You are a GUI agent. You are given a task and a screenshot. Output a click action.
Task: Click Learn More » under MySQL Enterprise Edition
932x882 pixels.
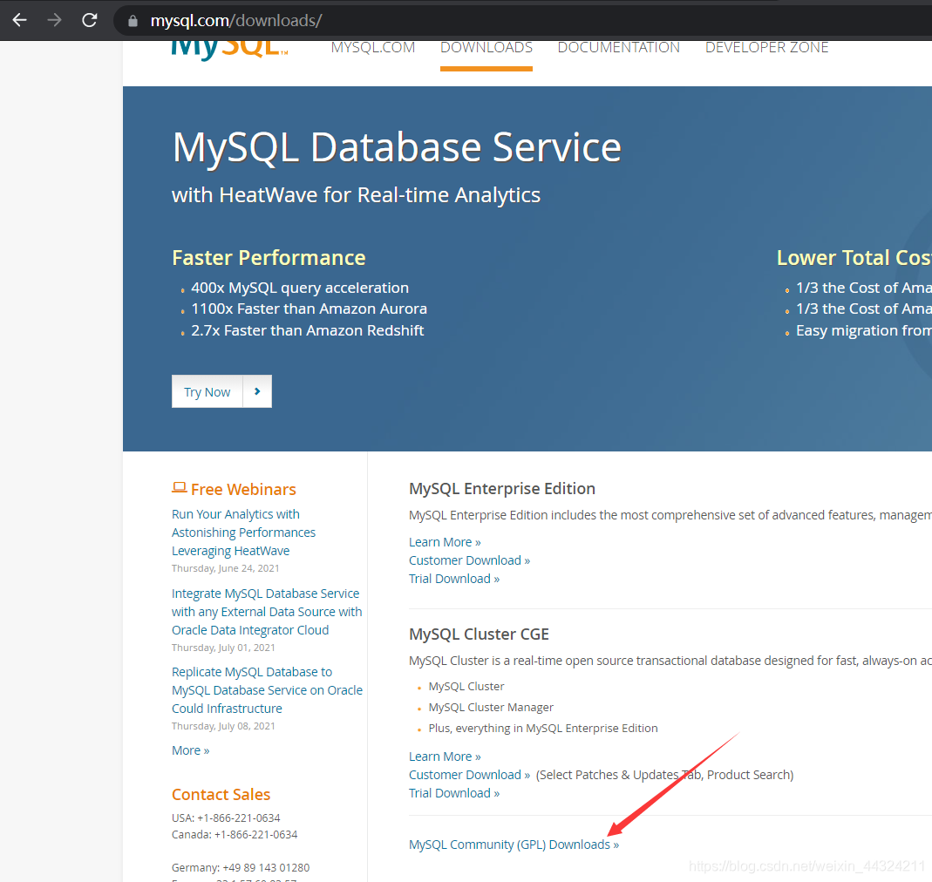coord(445,542)
